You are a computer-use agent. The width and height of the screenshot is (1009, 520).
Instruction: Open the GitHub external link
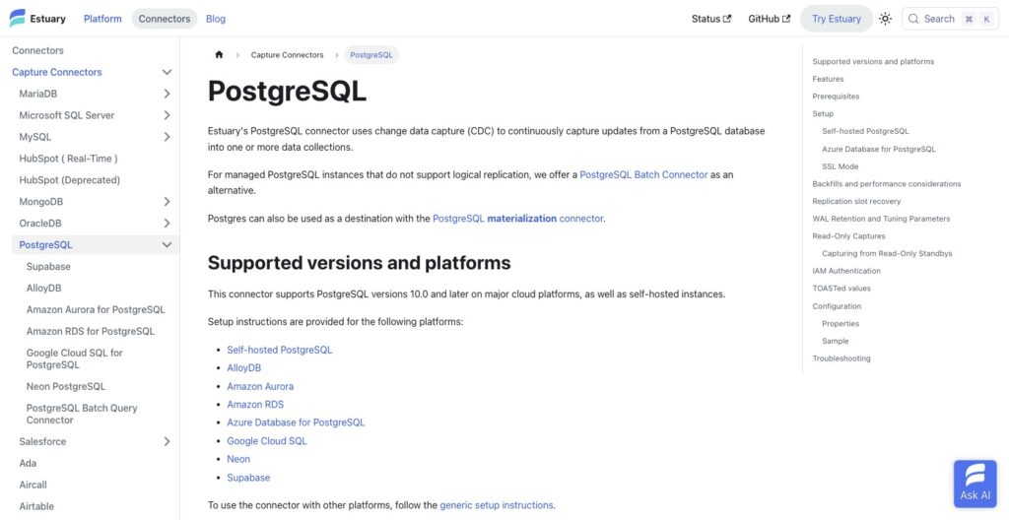tap(769, 19)
